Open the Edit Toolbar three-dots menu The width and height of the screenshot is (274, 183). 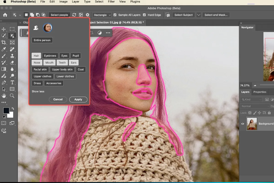(4, 102)
